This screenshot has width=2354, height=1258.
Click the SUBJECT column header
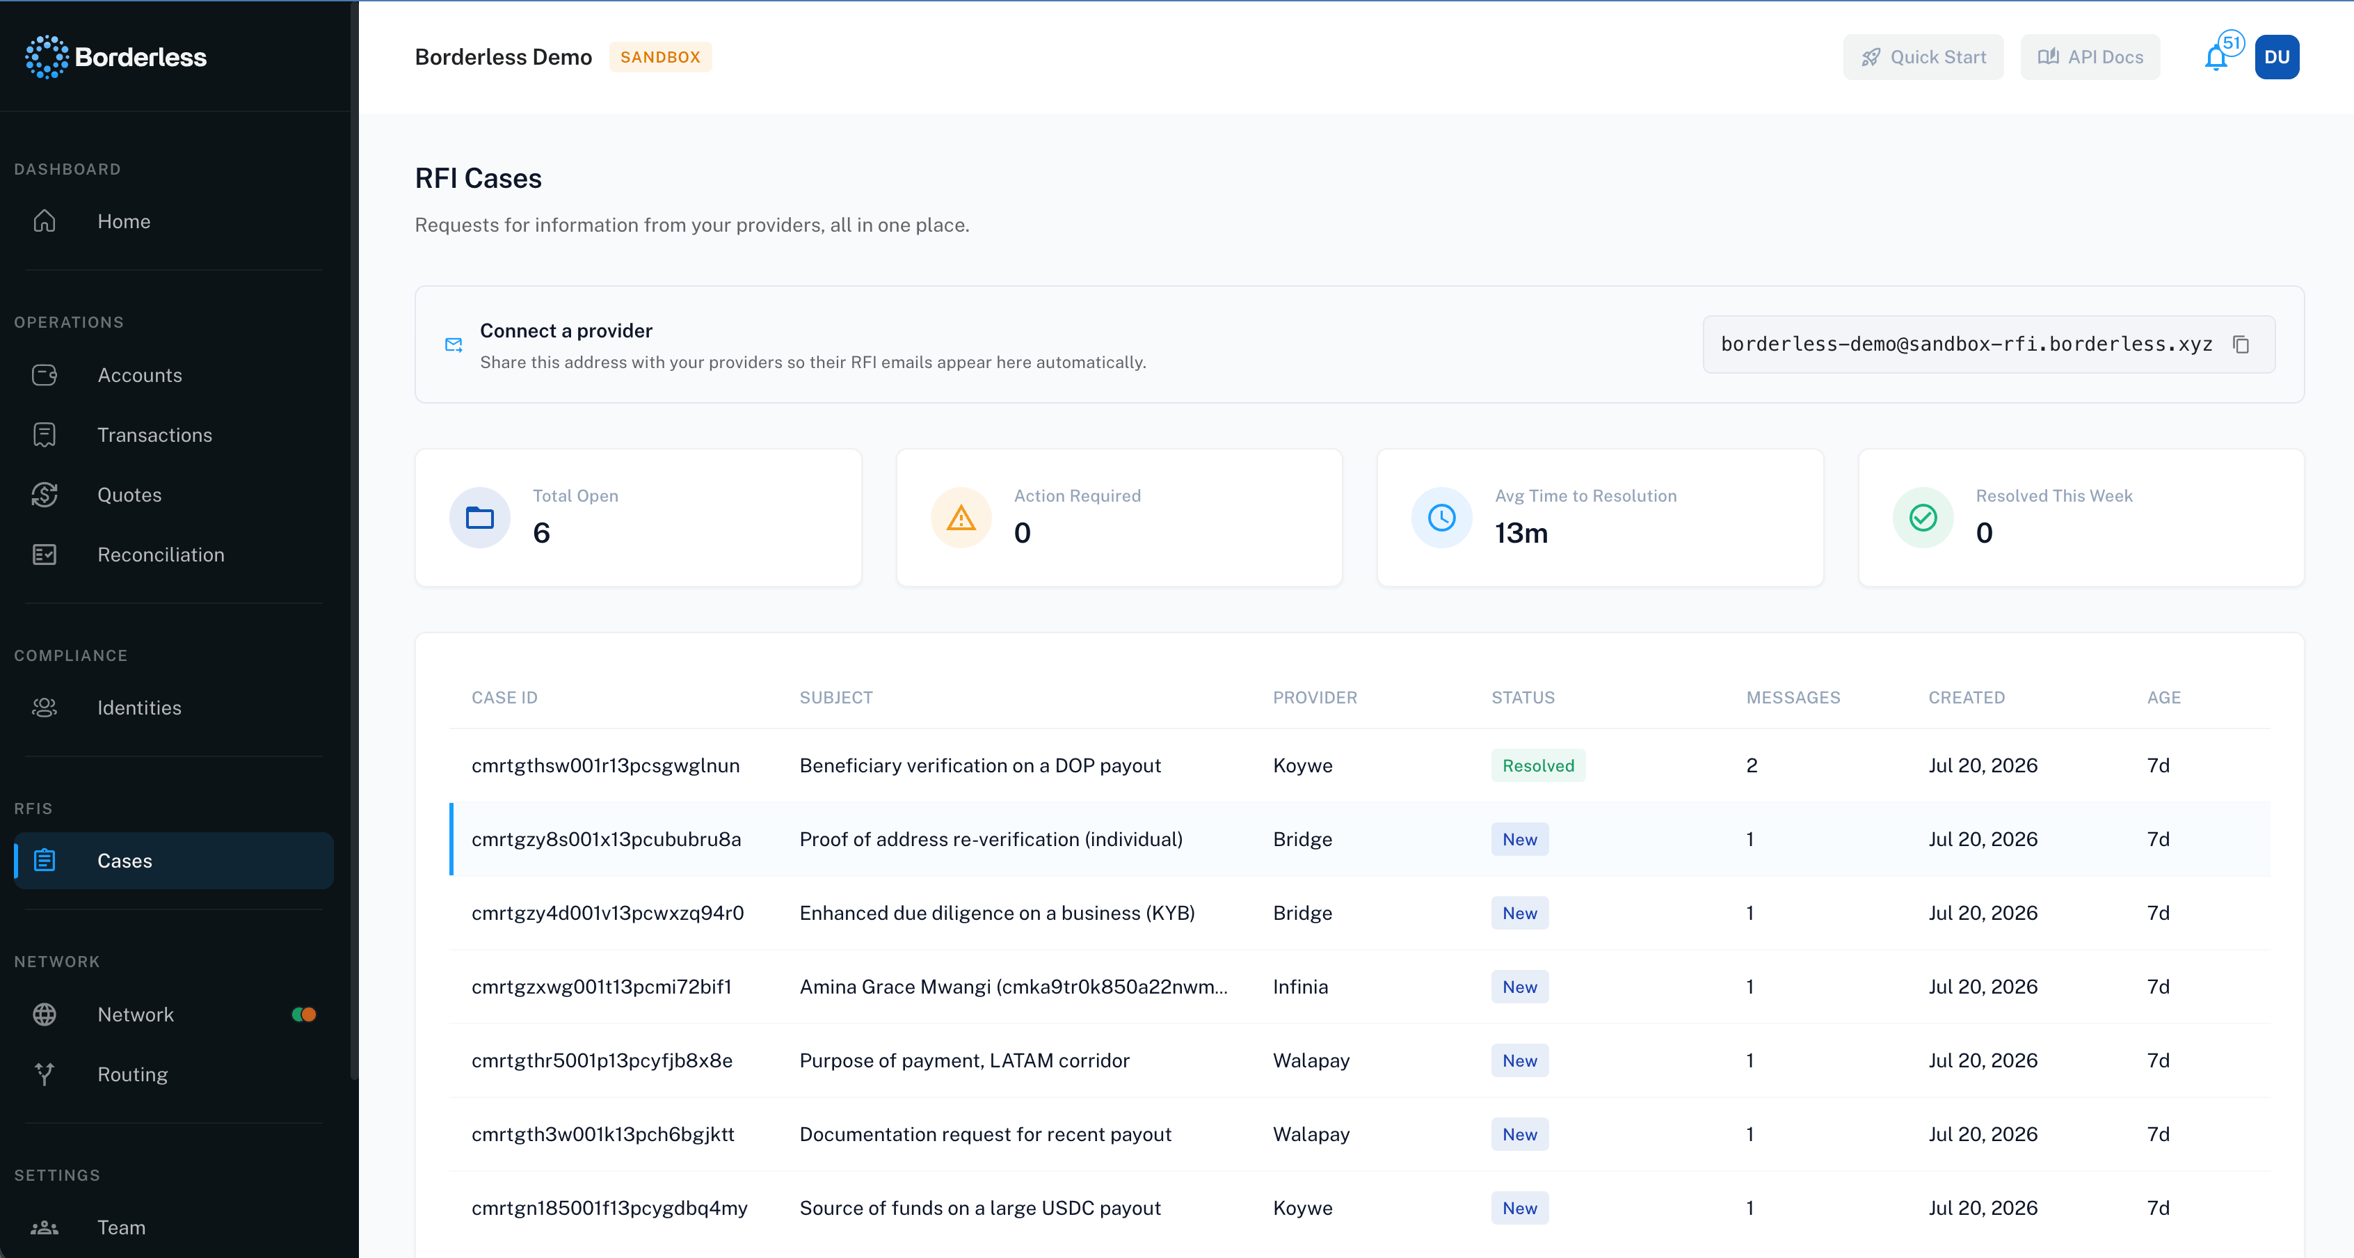836,698
